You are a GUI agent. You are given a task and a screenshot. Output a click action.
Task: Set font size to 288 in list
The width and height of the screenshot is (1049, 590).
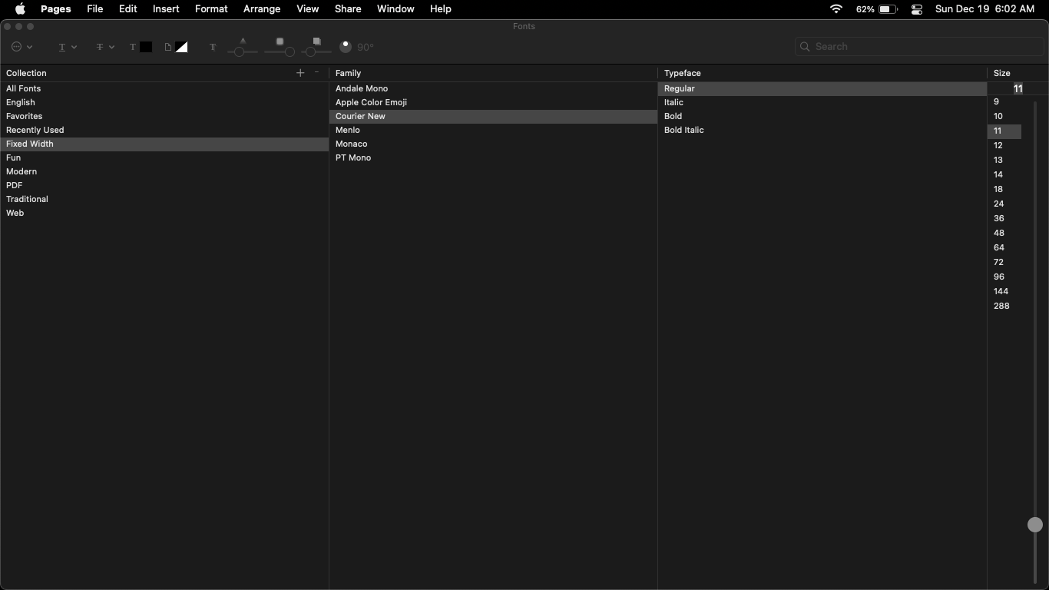coord(1004,307)
